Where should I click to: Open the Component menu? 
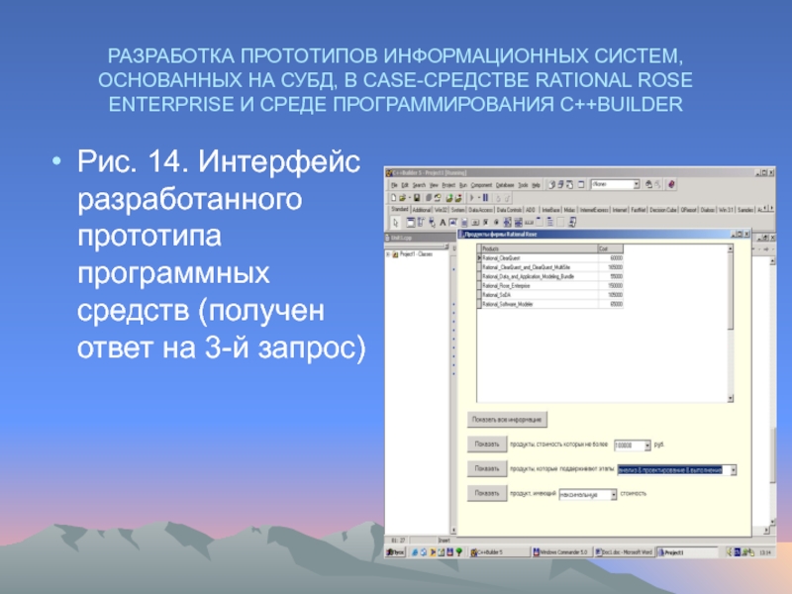coord(481,185)
